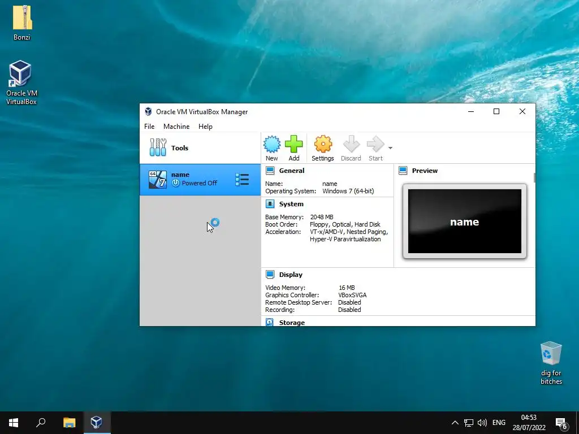This screenshot has height=434, width=579.
Task: Show hidden system tray icons chevron
Action: click(x=455, y=423)
